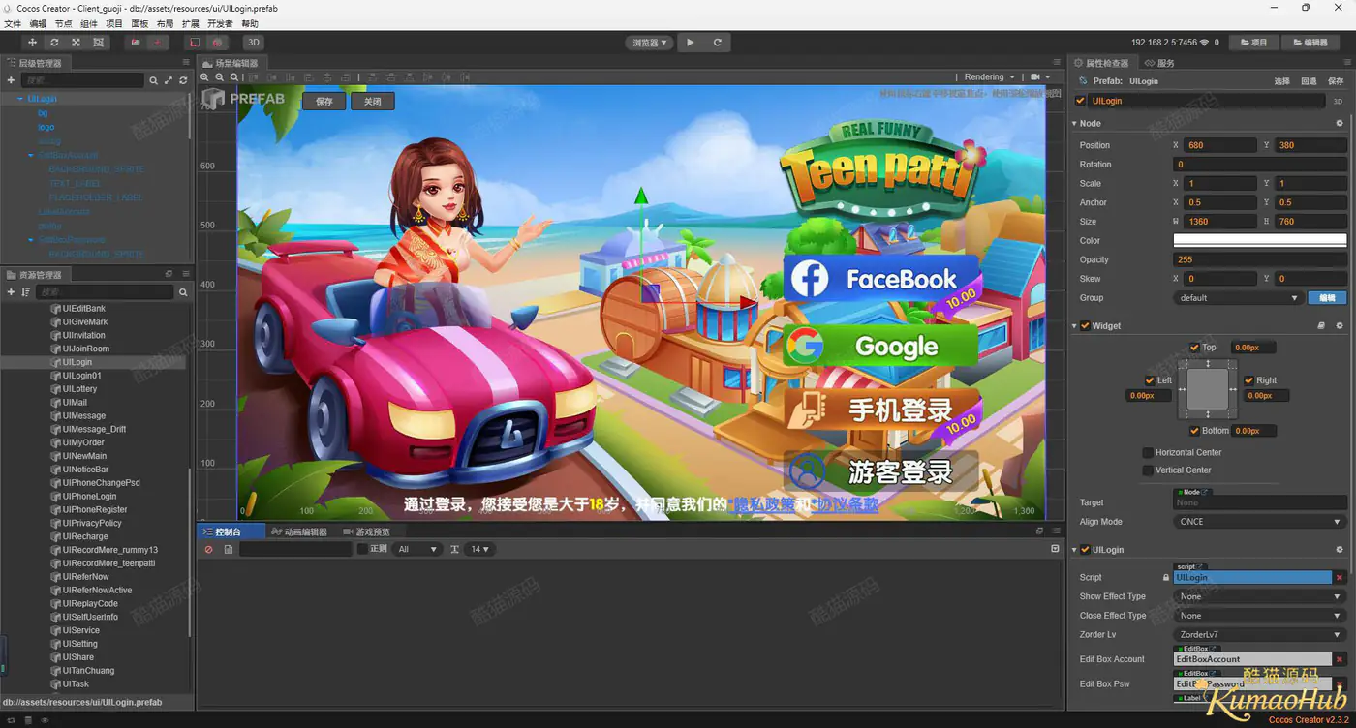This screenshot has width=1356, height=728.
Task: Select the rect transform tool
Action: 98,43
